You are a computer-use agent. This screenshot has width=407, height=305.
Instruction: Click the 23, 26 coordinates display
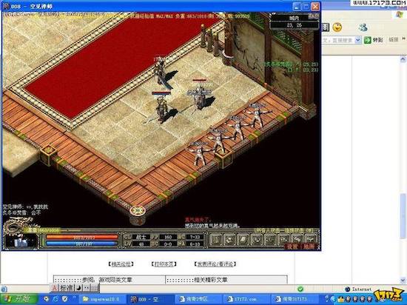294,25
